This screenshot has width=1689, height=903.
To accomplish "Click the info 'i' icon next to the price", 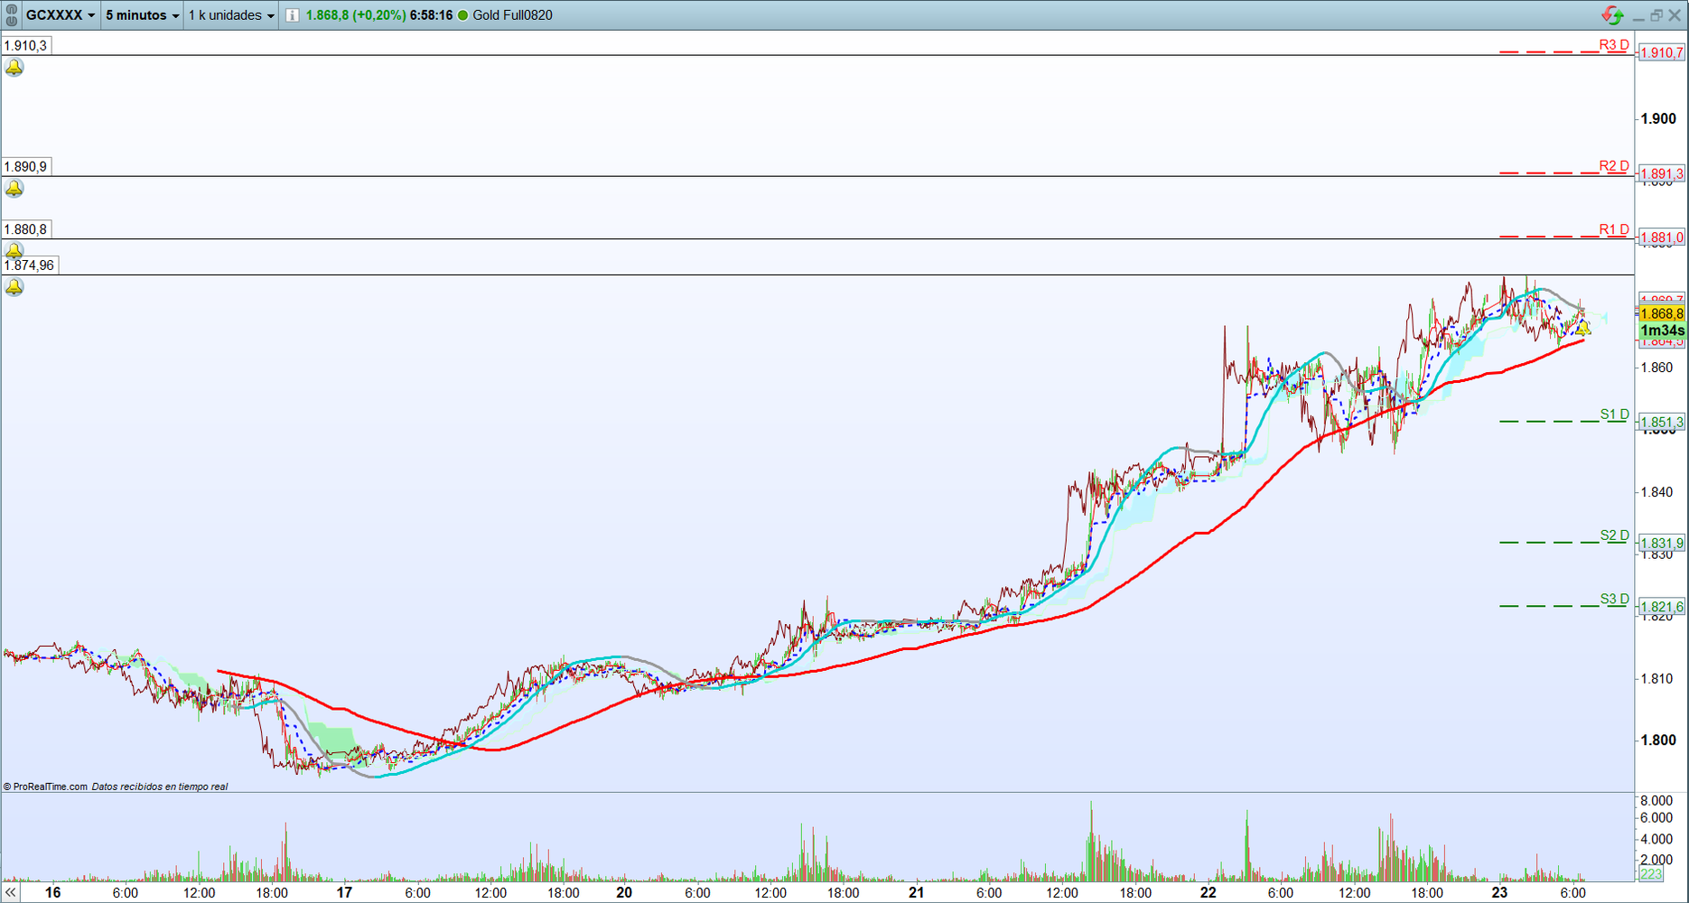I will coord(292,15).
